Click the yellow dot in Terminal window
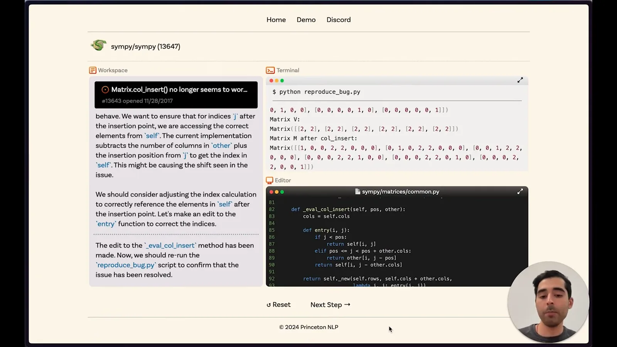Screen dimensions: 617x347 click(276, 81)
